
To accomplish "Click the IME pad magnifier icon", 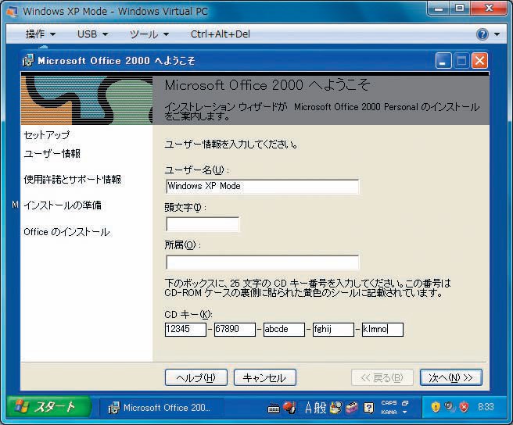I will pyautogui.click(x=335, y=408).
